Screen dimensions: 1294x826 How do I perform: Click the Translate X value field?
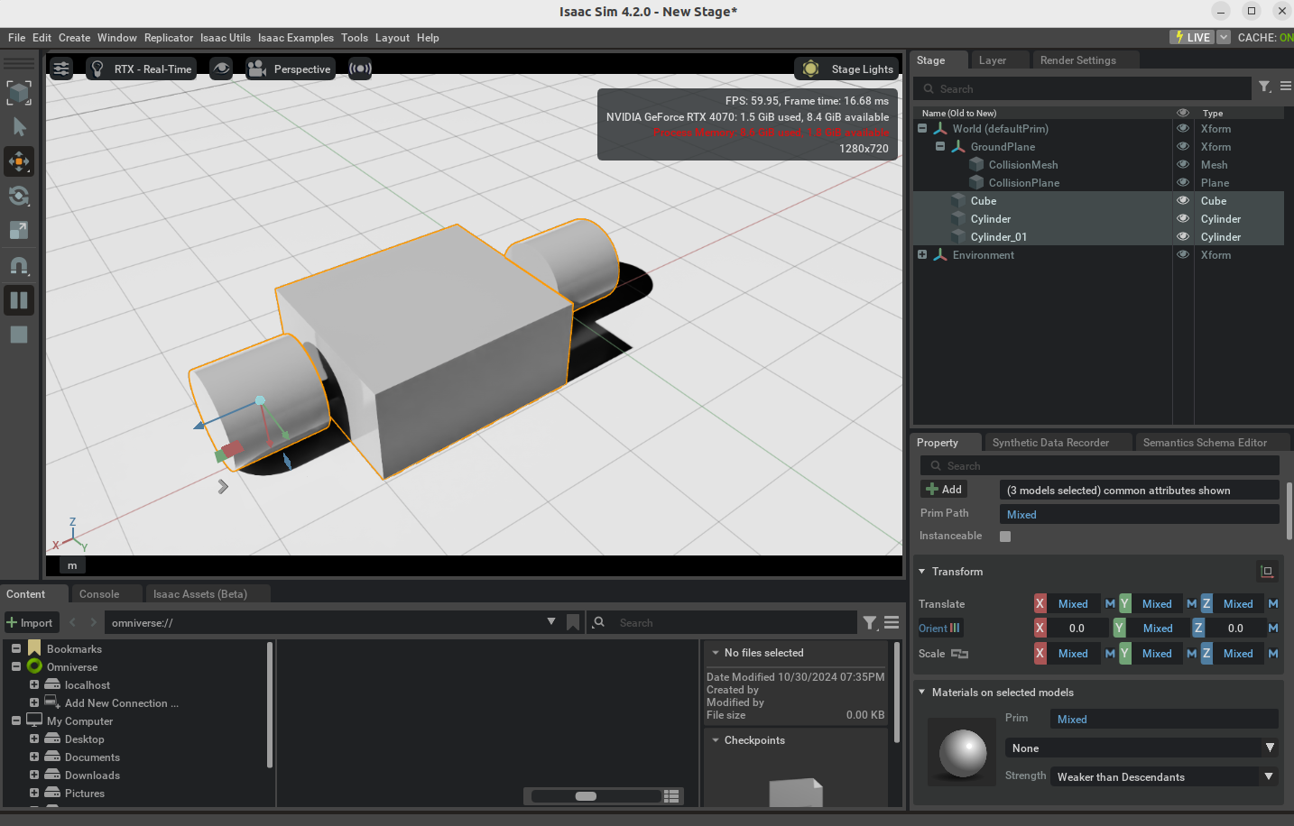tap(1074, 604)
